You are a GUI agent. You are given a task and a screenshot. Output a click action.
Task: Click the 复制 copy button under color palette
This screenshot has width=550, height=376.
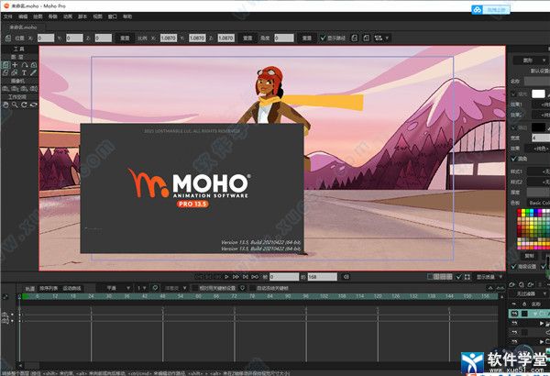(529, 256)
